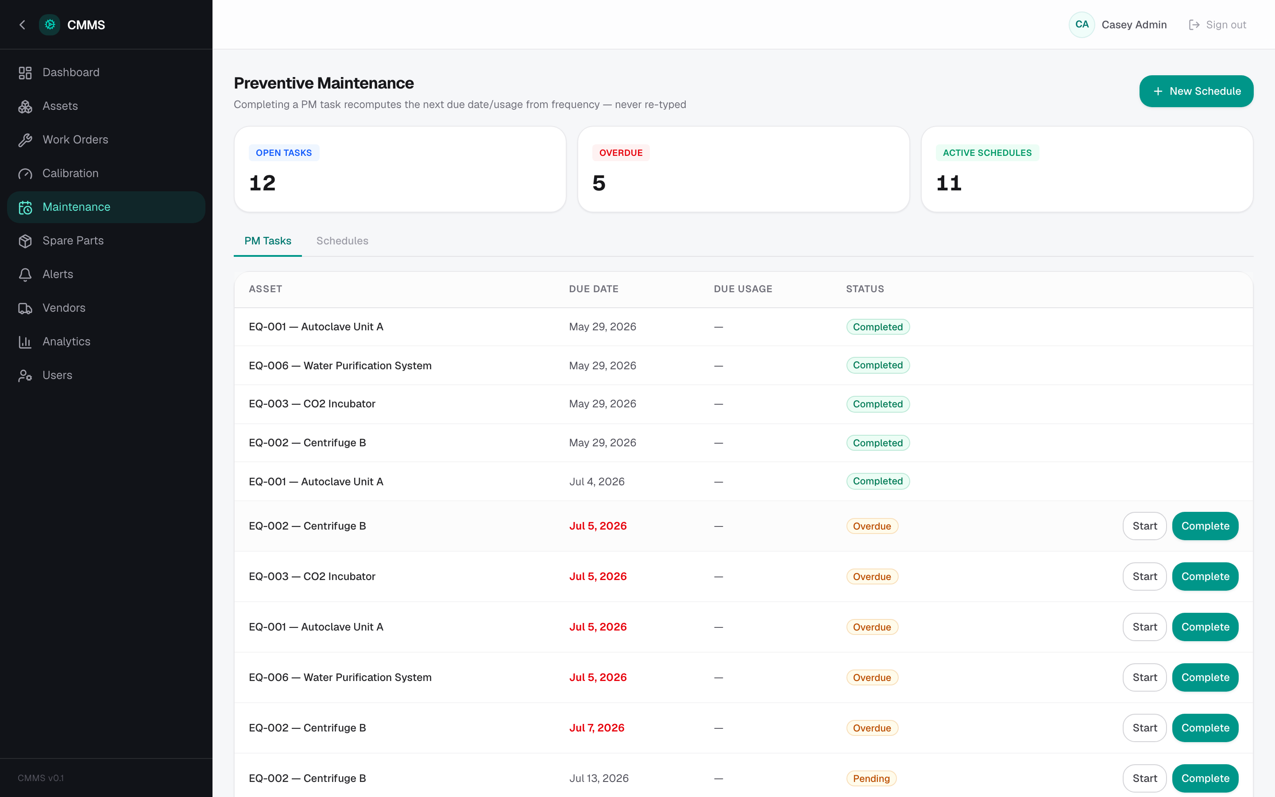Open the Analytics section

click(x=106, y=341)
